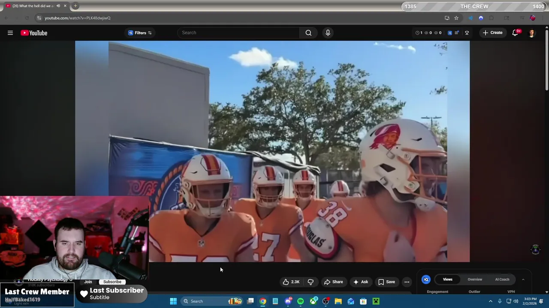
Task: Open the YouTube account avatar menu
Action: pyautogui.click(x=532, y=33)
